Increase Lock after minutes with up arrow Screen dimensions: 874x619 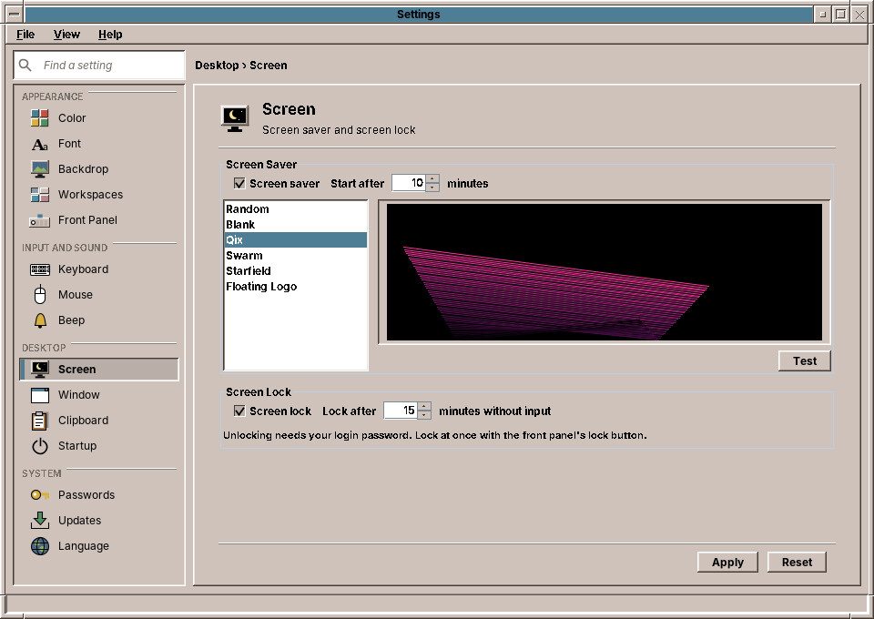[x=424, y=406]
